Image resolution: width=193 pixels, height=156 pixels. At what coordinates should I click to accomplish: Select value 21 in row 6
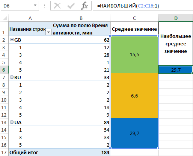(x=107, y=70)
